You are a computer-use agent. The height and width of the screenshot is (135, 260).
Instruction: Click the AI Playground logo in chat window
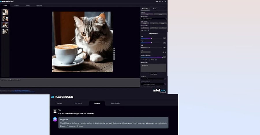(62, 97)
